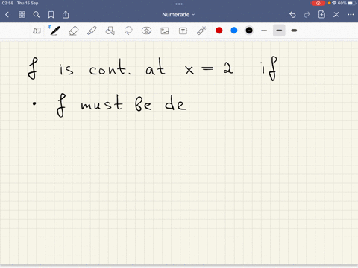Image resolution: width=358 pixels, height=268 pixels.
Task: Open the Elements sticker tool
Action: pyautogui.click(x=146, y=31)
